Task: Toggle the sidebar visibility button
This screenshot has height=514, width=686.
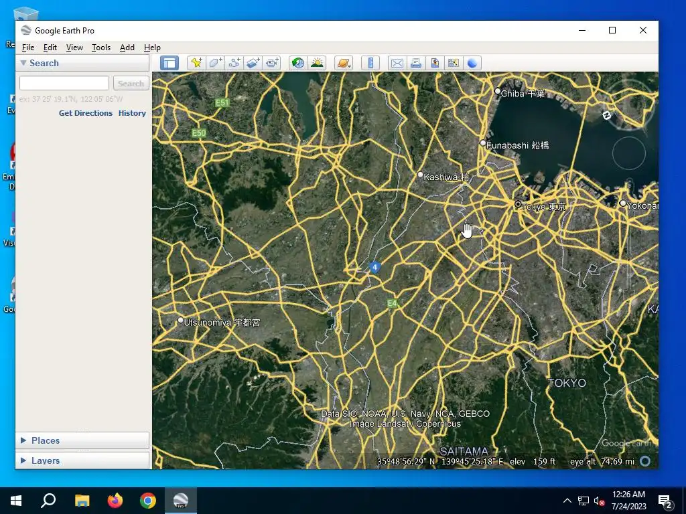Action: 169,63
